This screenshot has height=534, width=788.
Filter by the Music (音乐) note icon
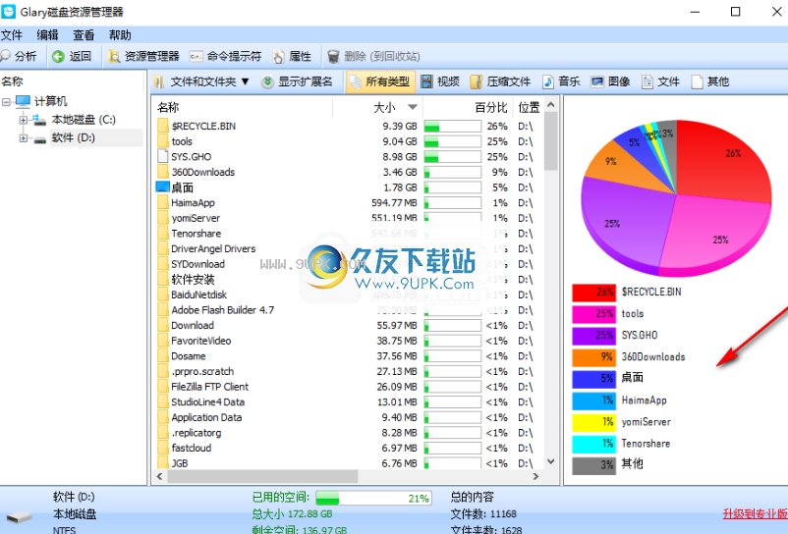(x=548, y=81)
